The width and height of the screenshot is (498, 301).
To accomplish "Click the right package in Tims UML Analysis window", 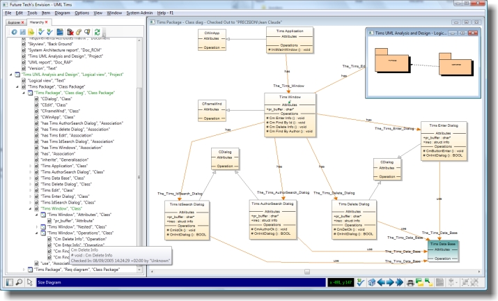I will [x=455, y=64].
